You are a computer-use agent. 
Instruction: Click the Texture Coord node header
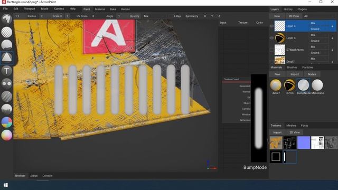237,79
